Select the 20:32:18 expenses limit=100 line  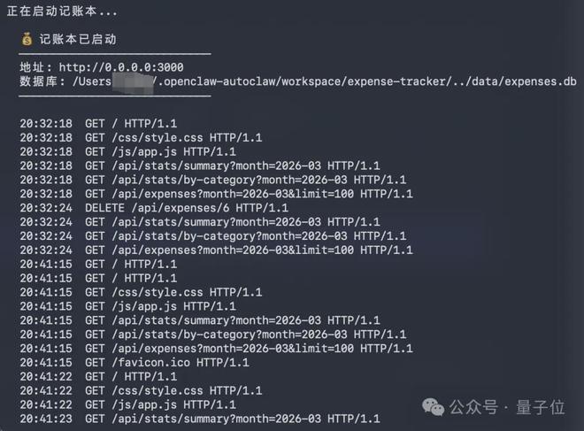click(216, 194)
